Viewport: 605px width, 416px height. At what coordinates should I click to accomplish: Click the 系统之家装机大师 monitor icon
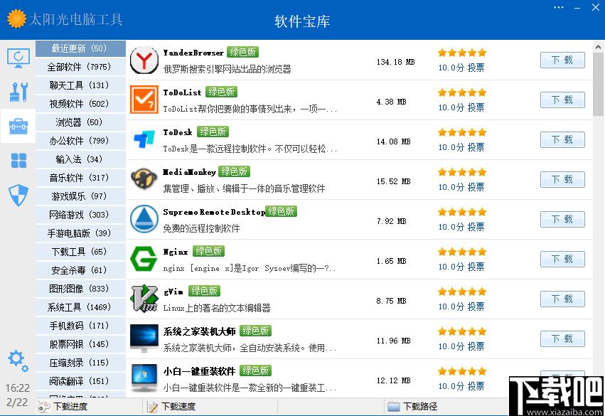(x=144, y=338)
